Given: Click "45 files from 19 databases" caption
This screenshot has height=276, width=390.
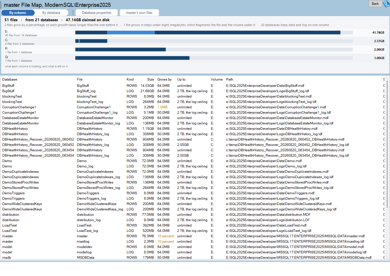Looking at the screenshot, I should click(x=21, y=35).
